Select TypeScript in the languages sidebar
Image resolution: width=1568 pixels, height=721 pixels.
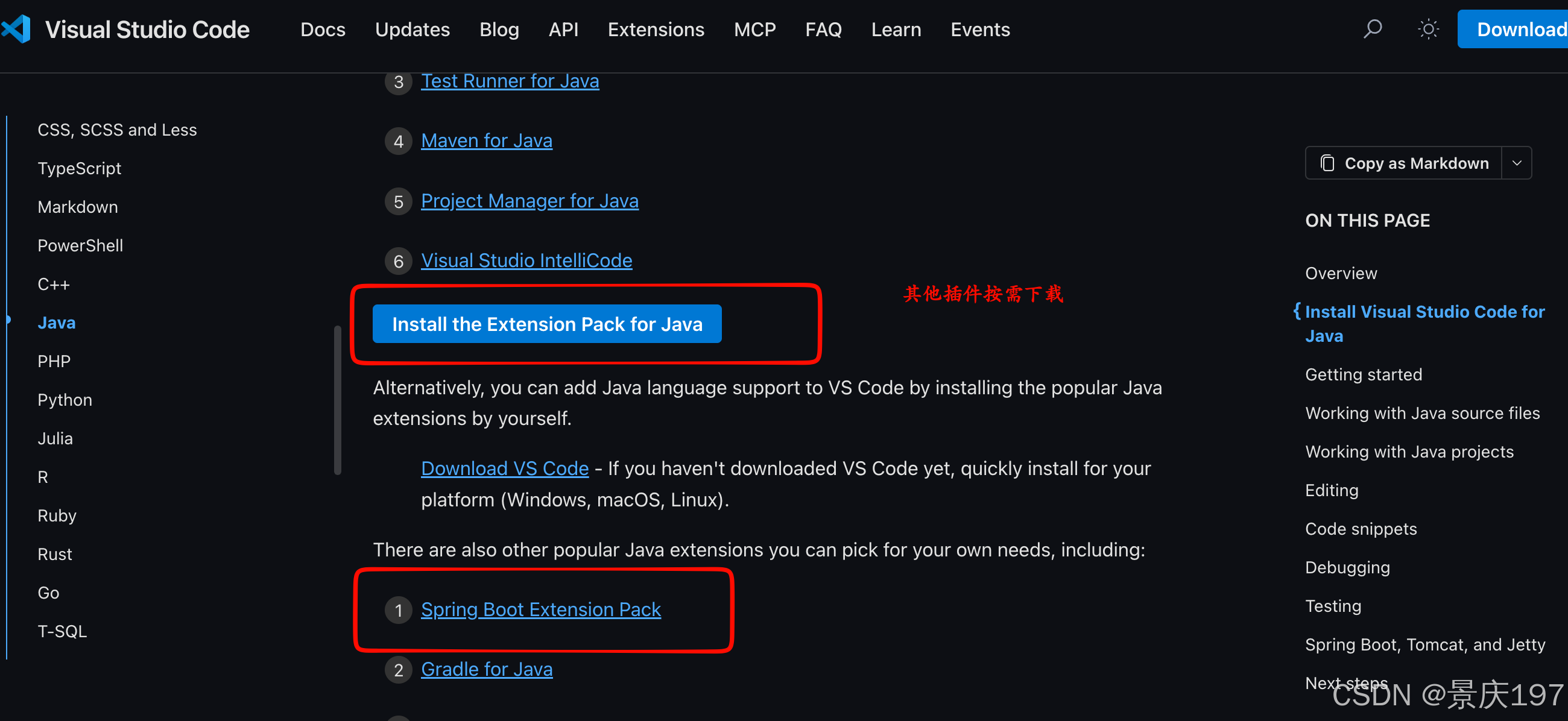[x=79, y=168]
